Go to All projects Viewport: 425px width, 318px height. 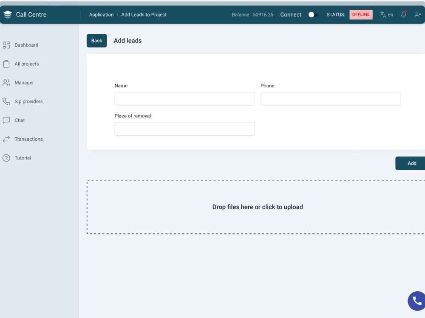tap(26, 64)
